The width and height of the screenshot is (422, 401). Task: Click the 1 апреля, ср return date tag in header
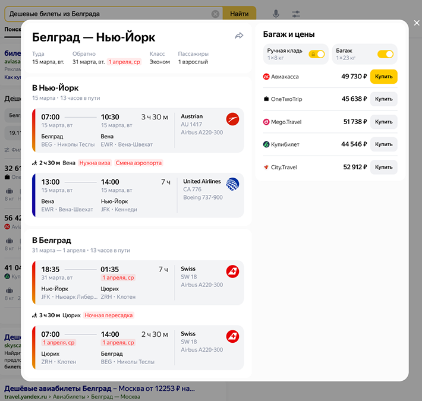click(124, 62)
